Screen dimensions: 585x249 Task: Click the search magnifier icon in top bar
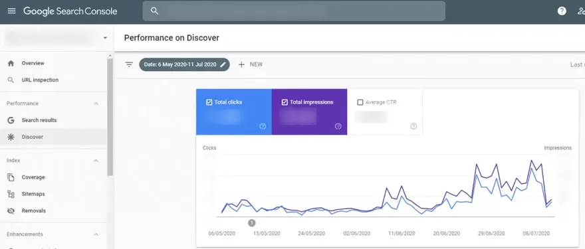[154, 11]
